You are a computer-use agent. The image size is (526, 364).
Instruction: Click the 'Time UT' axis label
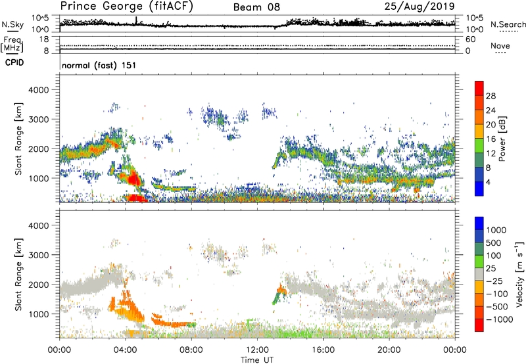point(257,360)
